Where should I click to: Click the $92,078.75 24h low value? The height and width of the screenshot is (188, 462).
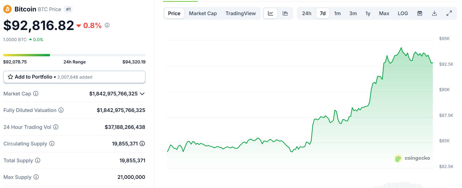15,62
